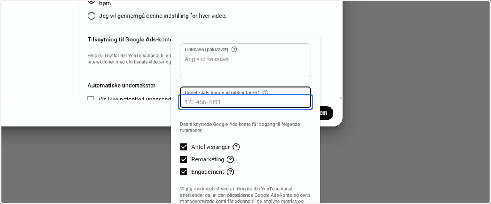Uncheck the Engagement checkbox
This screenshot has width=491, height=204.
point(184,172)
